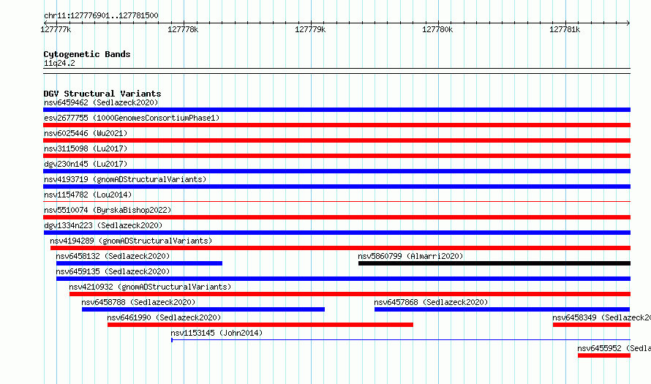
Task: Click ruler tick labeled 127778k
Action: pos(183,29)
